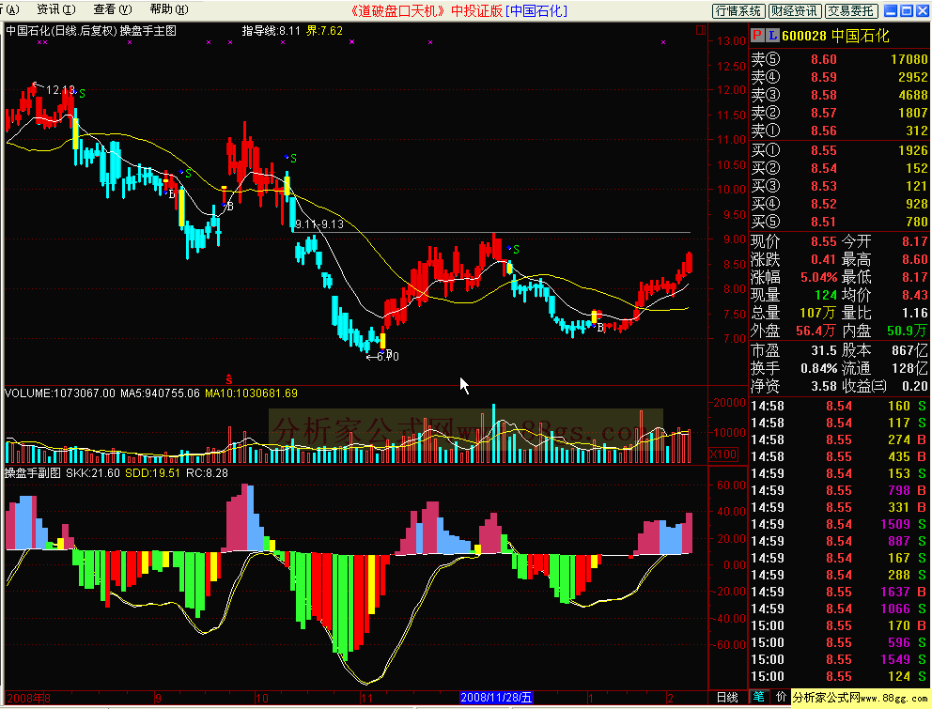The image size is (932, 709).
Task: Click the 交易委托 button
Action: tap(851, 10)
